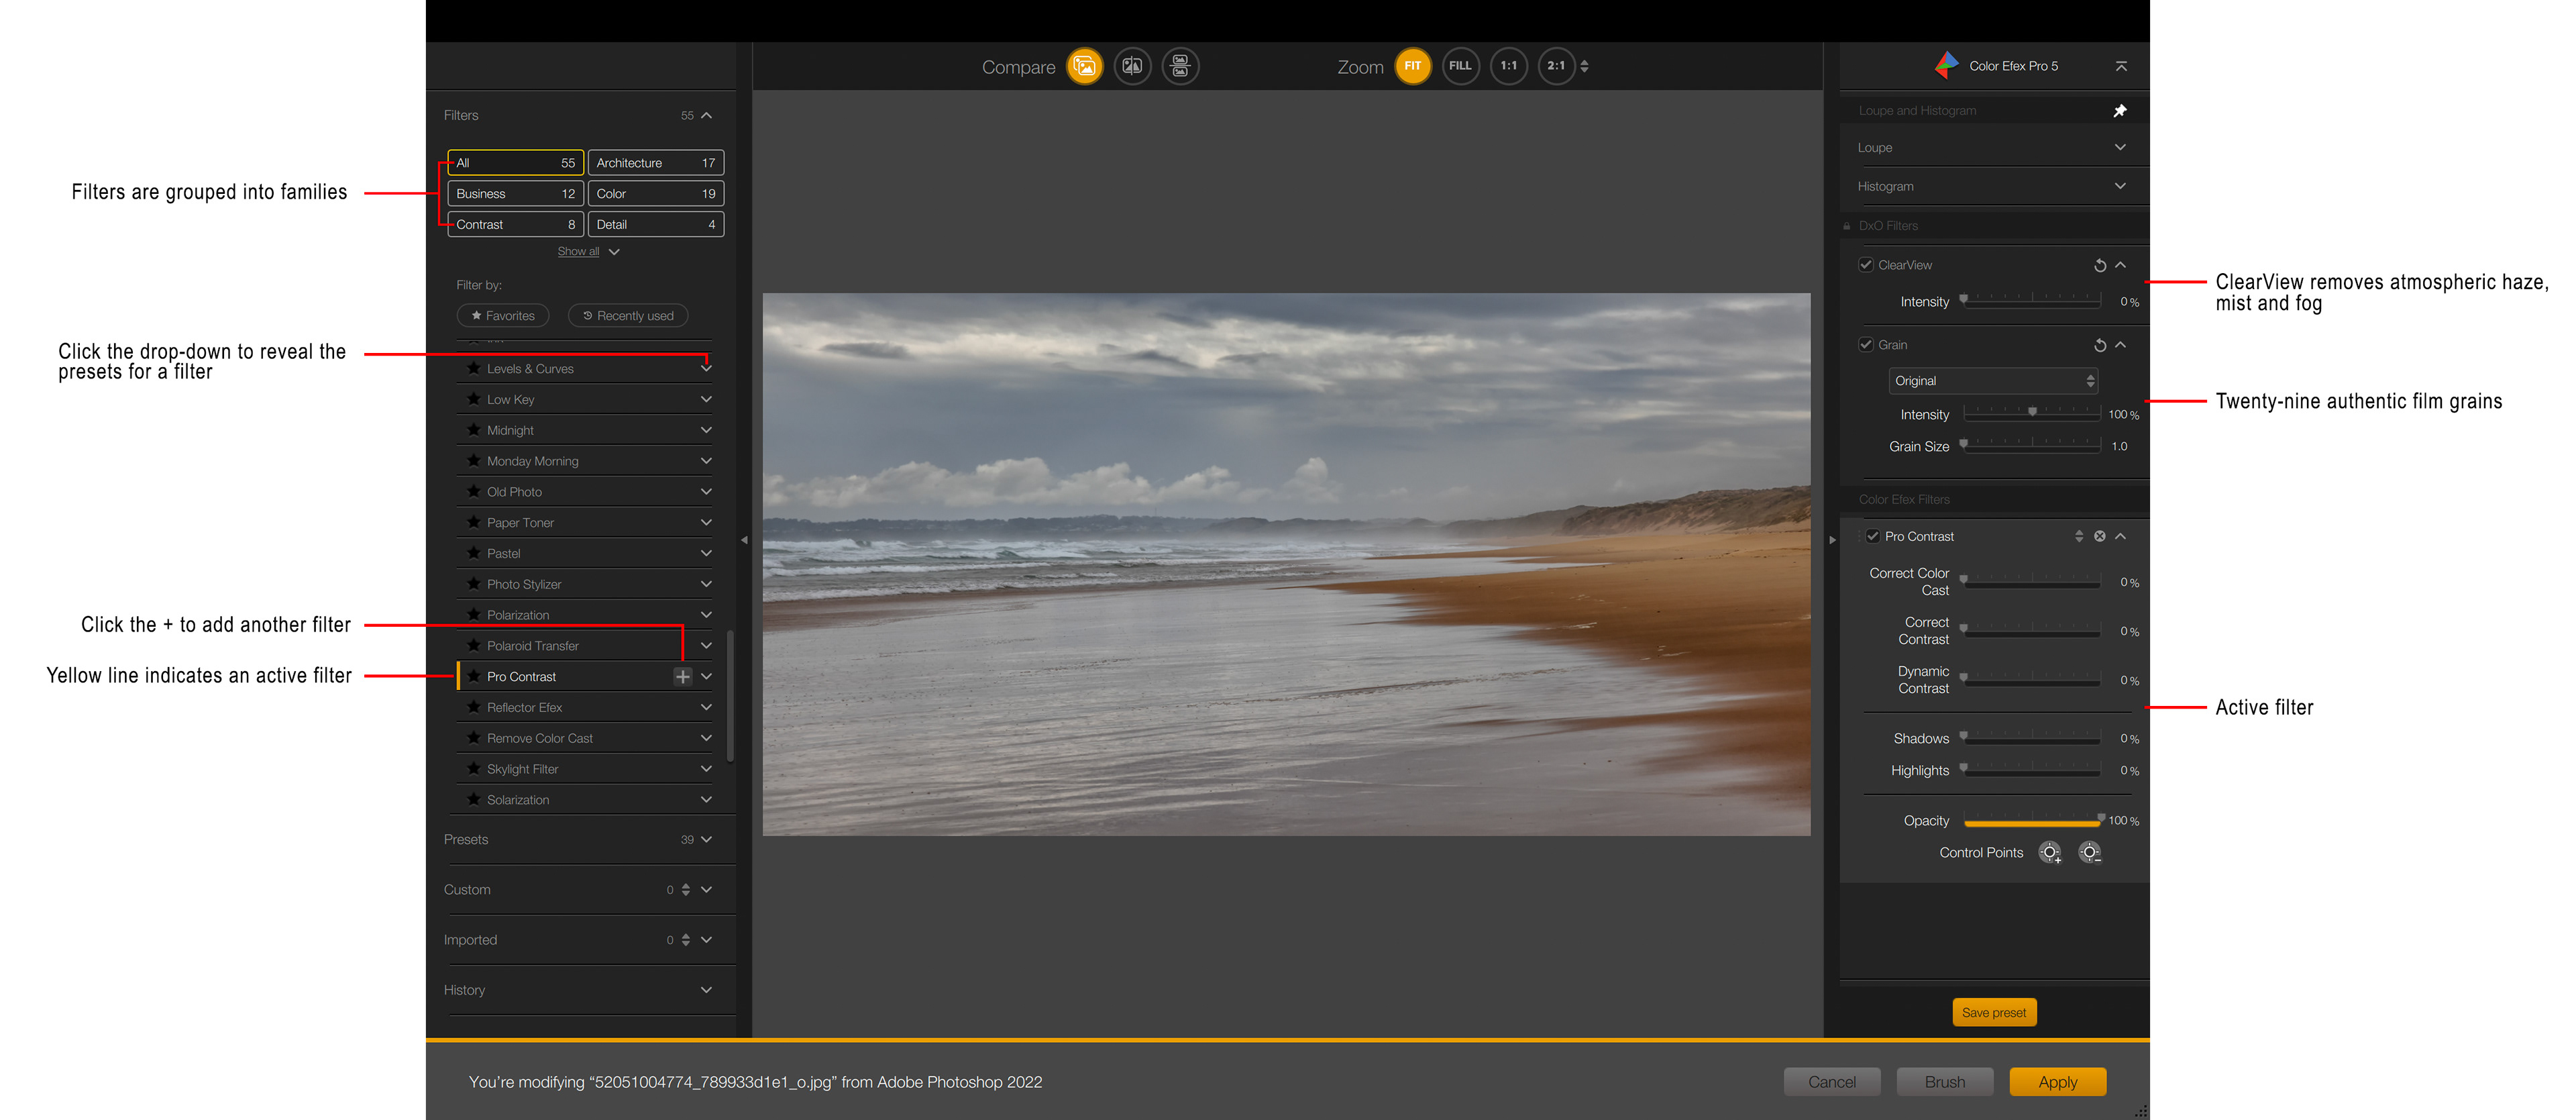Screen dimensions: 2576x1120
Task: Expand the Levels & Curves presets
Action: point(706,369)
